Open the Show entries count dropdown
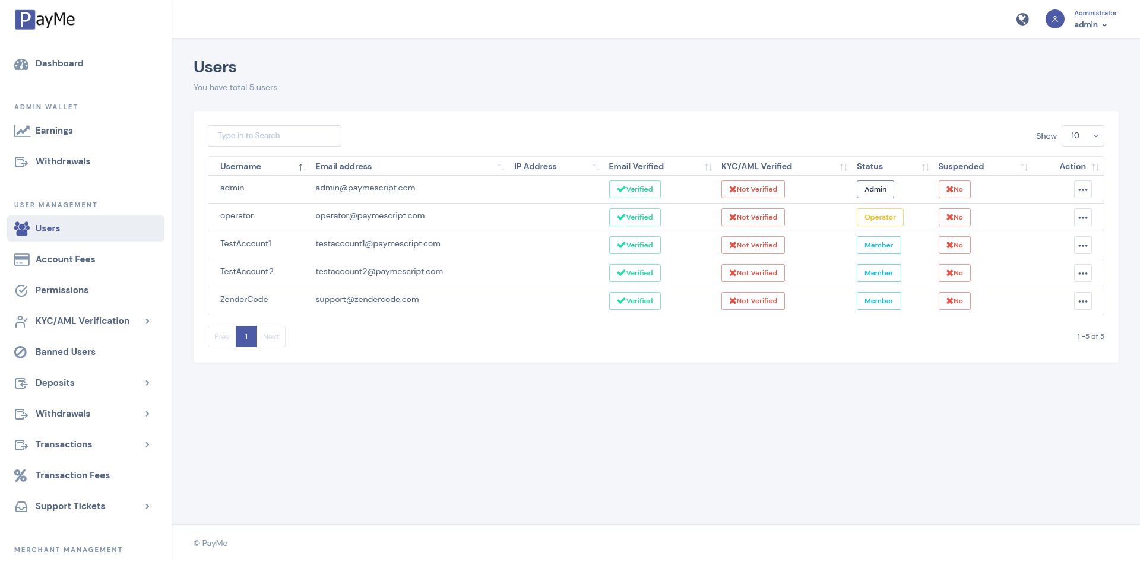 [x=1082, y=136]
